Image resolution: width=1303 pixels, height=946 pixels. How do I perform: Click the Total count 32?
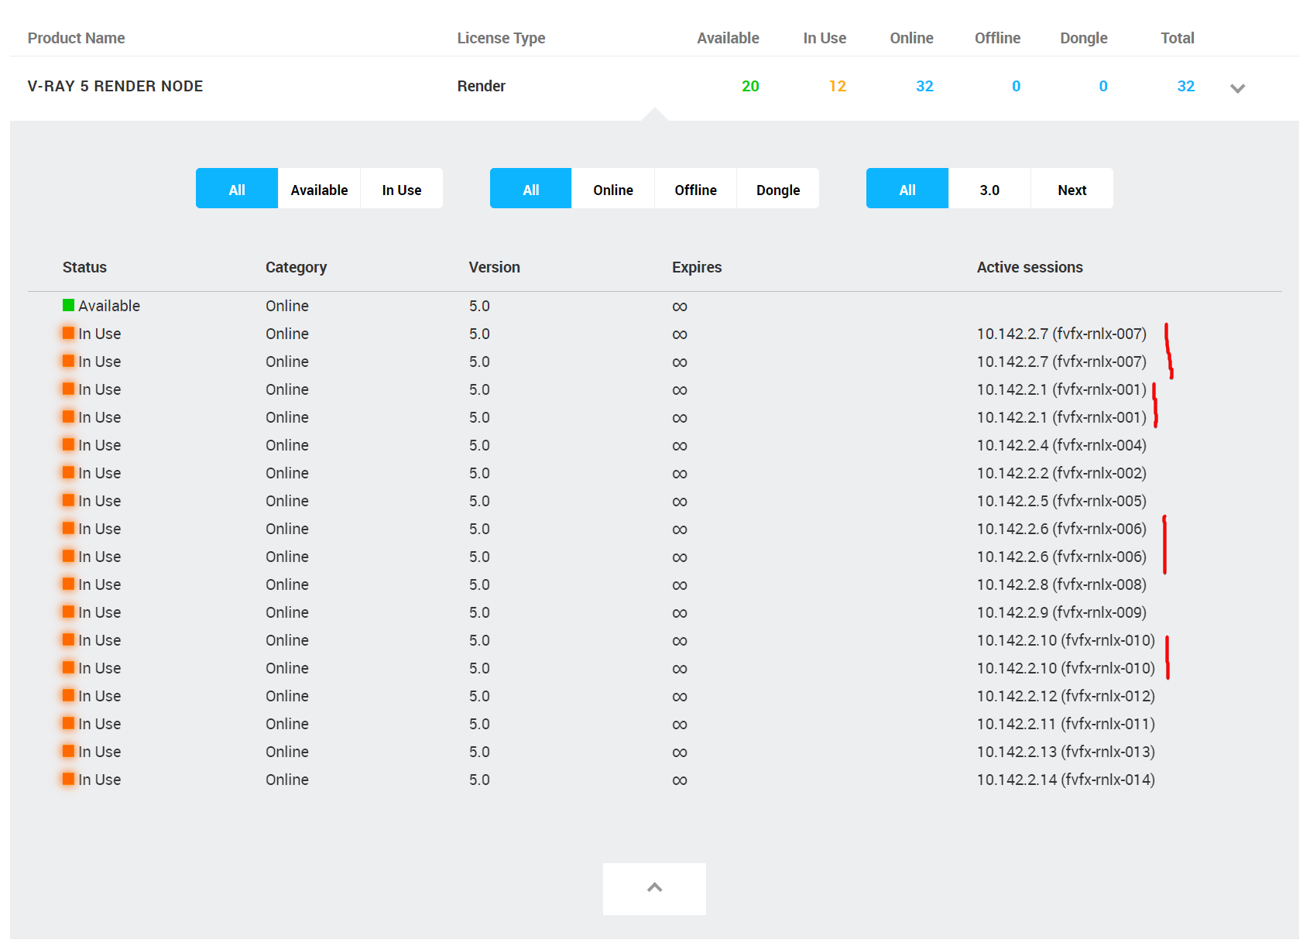(x=1186, y=86)
